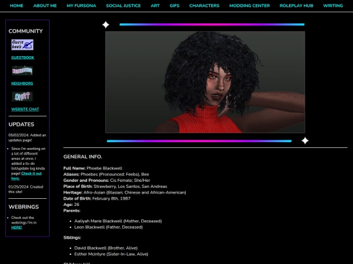Click 'Esther Mcintyre (Sister-In-Law, Alive)'
Screen dimensions: 353x264
[111, 254]
